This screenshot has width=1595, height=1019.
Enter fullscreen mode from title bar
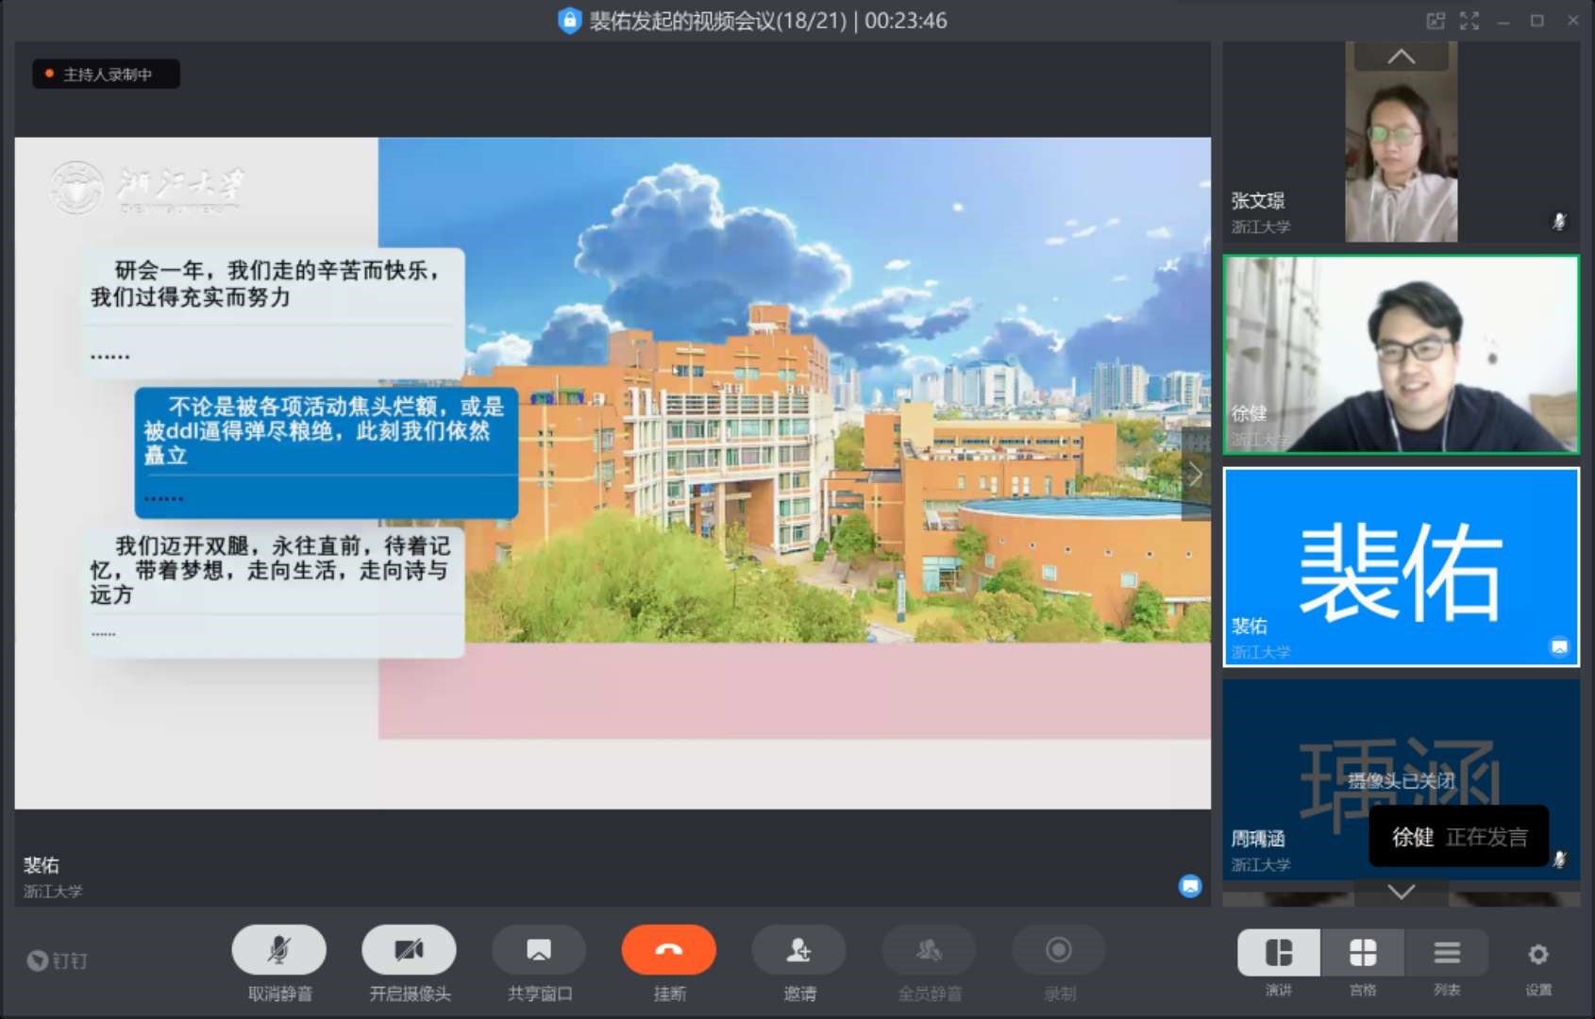[1469, 21]
